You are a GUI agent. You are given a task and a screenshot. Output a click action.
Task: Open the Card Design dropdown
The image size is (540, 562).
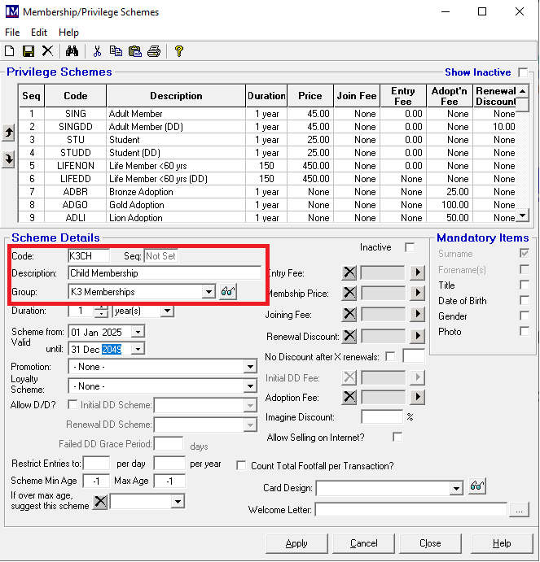[x=456, y=488]
